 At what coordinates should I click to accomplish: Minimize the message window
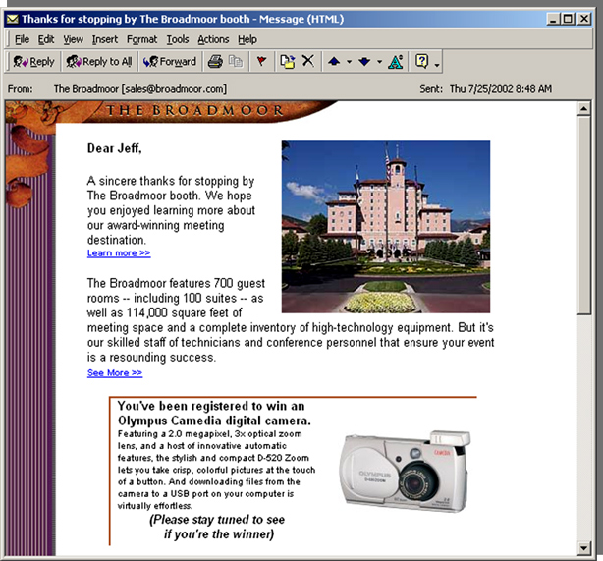pyautogui.click(x=553, y=19)
